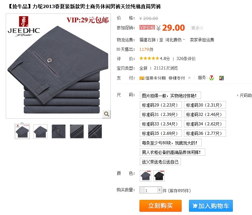This screenshot has width=252, height=215.
Task: Expand the payment methods dropdown arrow
Action: point(189,78)
